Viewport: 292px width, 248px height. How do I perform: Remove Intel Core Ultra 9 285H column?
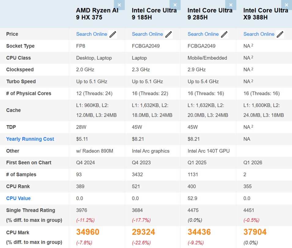pyautogui.click(x=231, y=5)
